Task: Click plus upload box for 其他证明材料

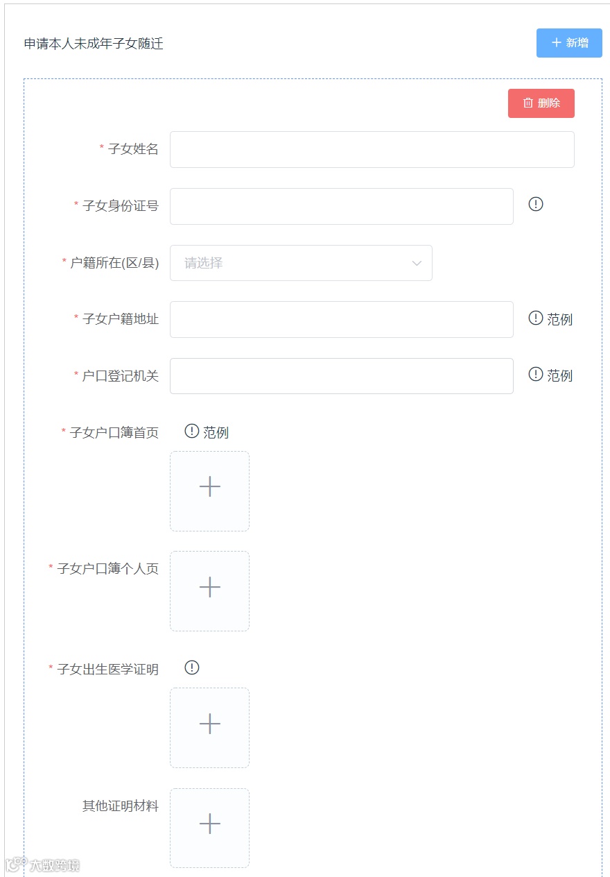Action: tap(209, 828)
